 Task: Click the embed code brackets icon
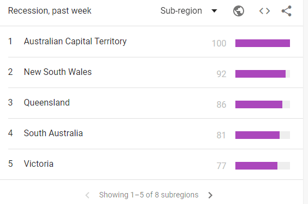pyautogui.click(x=264, y=11)
